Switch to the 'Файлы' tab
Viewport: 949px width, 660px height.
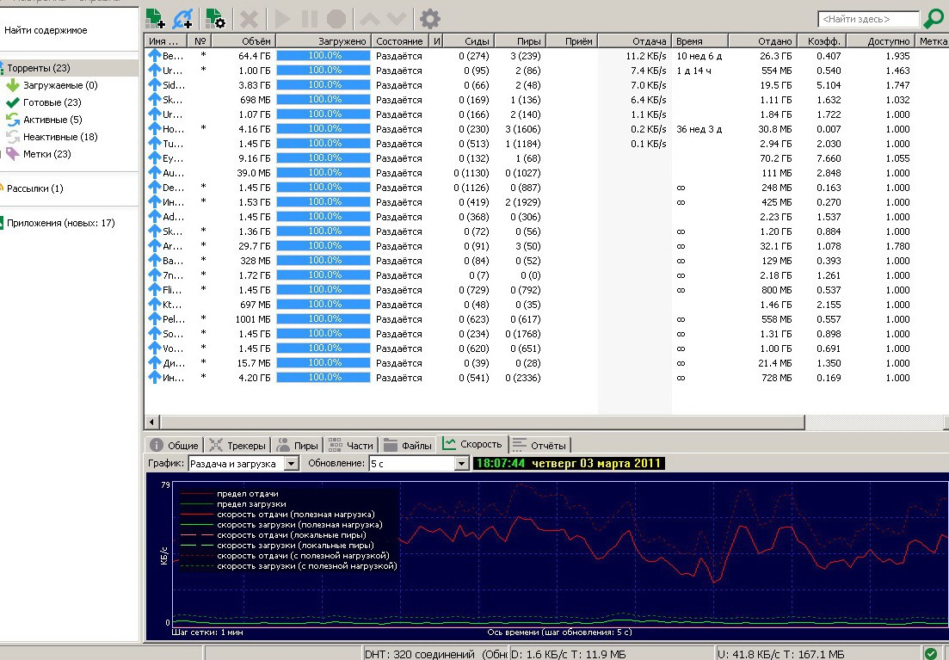(408, 445)
